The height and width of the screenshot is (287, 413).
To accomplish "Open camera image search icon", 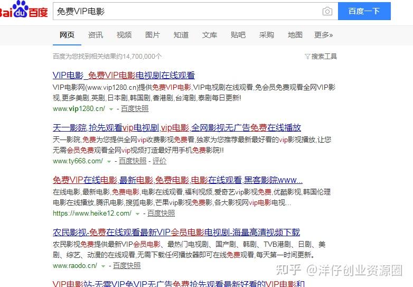I will tap(327, 11).
